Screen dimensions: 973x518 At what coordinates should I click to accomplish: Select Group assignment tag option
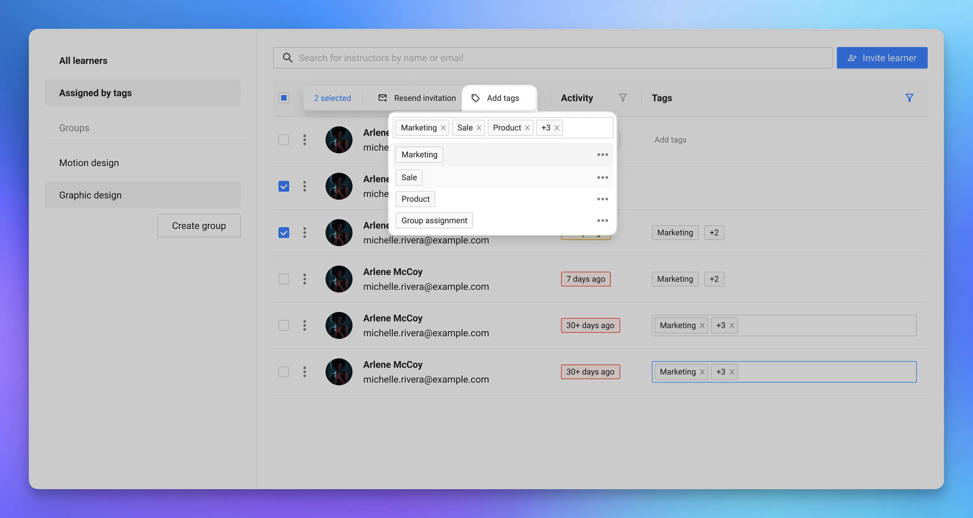(x=434, y=221)
